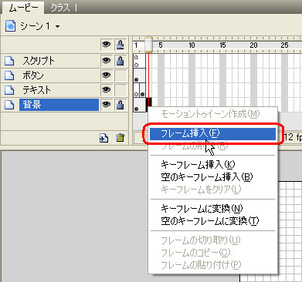Viewport: 302px width, 282px height.
Task: Click the ボタン layer page icon
Action: [9, 76]
